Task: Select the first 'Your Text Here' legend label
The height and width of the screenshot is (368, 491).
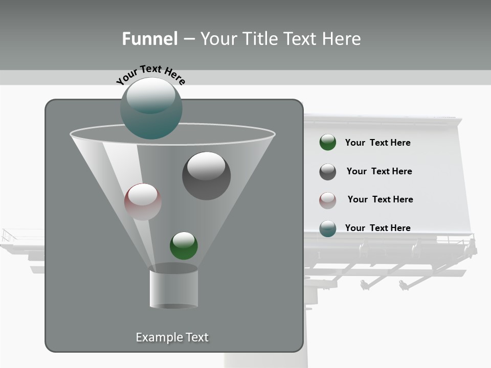Action: click(377, 143)
